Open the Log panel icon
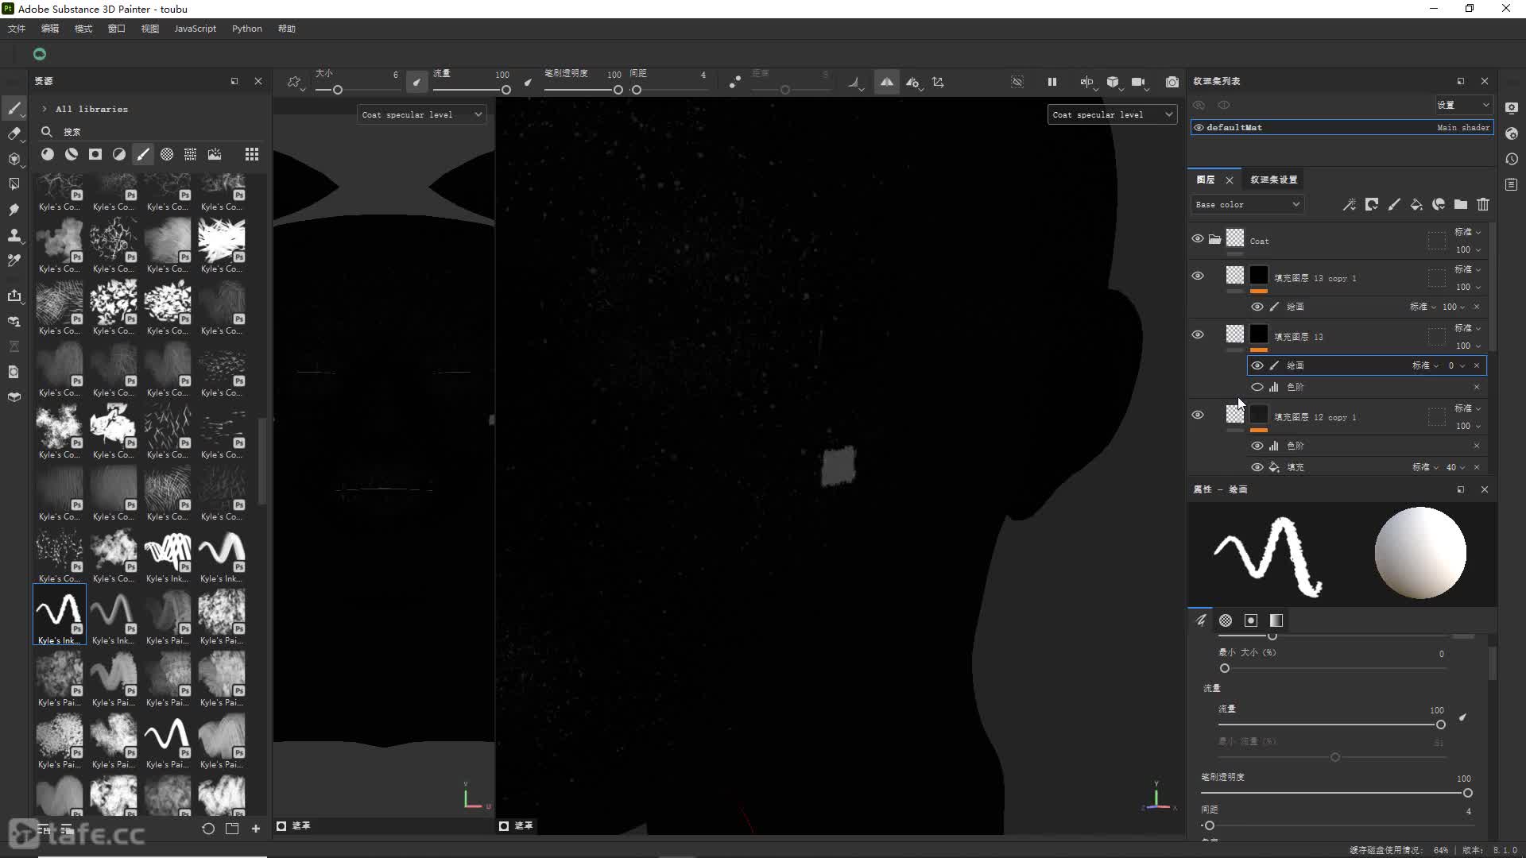 [1511, 184]
